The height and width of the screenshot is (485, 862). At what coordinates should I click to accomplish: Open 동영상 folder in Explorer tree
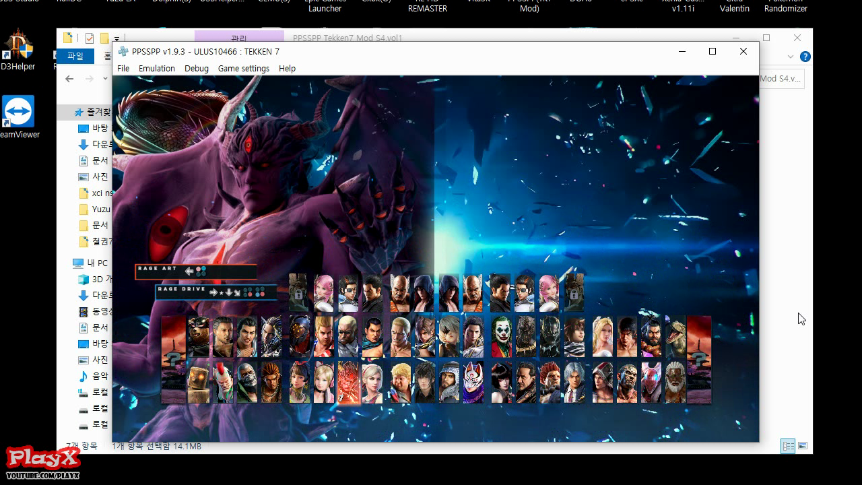95,311
